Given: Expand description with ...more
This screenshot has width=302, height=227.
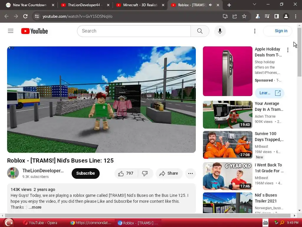Looking at the screenshot, I should tap(35, 207).
